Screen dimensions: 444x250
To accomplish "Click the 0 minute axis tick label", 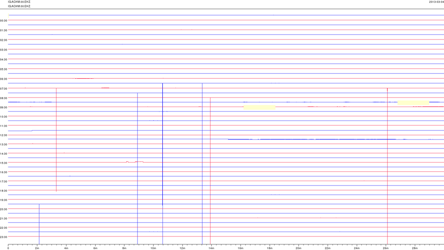I will (x=8, y=248).
